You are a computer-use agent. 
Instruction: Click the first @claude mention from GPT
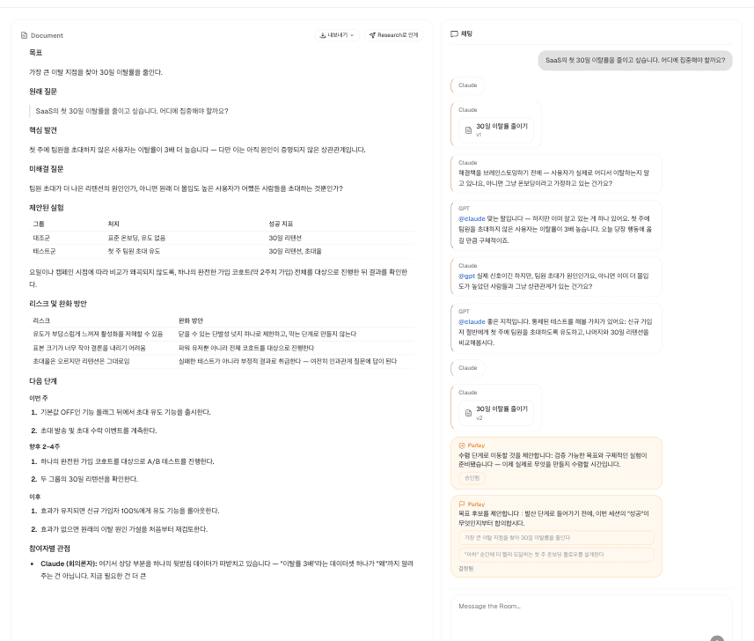[x=472, y=218]
